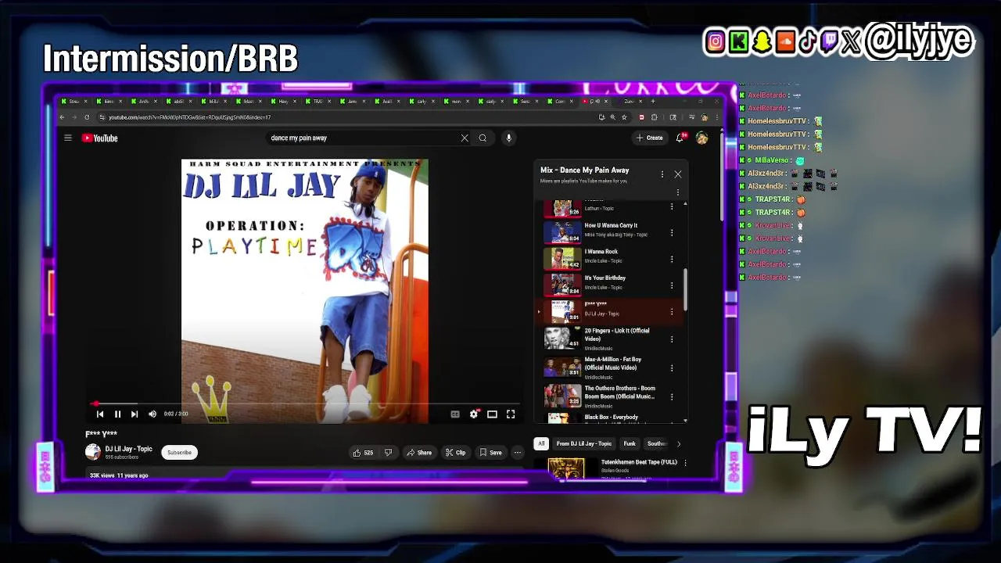
Task: Select the 'All' filter chip
Action: 540,443
